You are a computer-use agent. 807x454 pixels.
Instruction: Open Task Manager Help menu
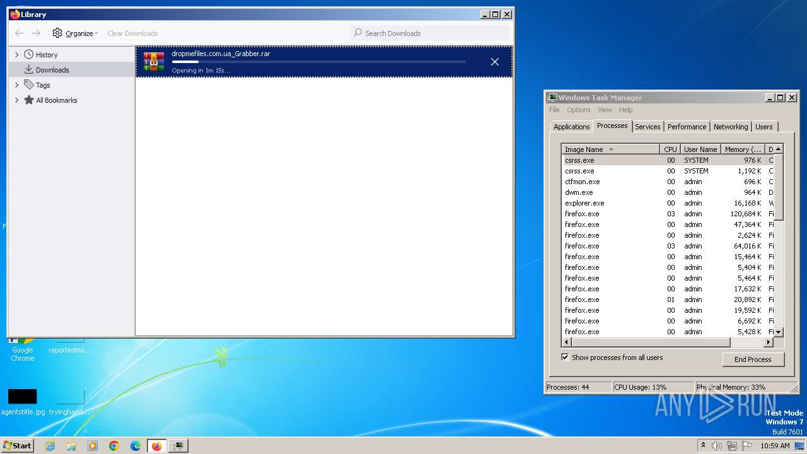pyautogui.click(x=625, y=110)
